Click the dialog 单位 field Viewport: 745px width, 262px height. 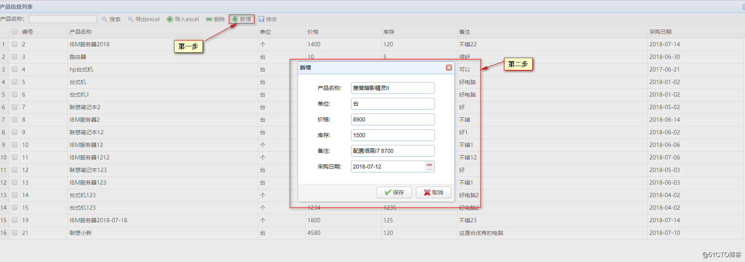click(x=393, y=104)
